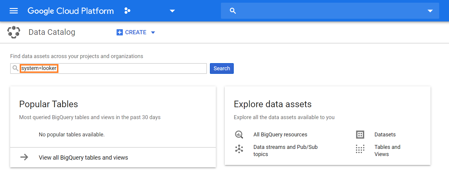
Task: Expand the project selector dropdown arrow
Action: coord(172,11)
